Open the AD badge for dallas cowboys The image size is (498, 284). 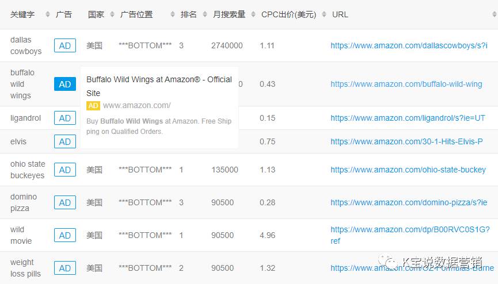tap(65, 45)
